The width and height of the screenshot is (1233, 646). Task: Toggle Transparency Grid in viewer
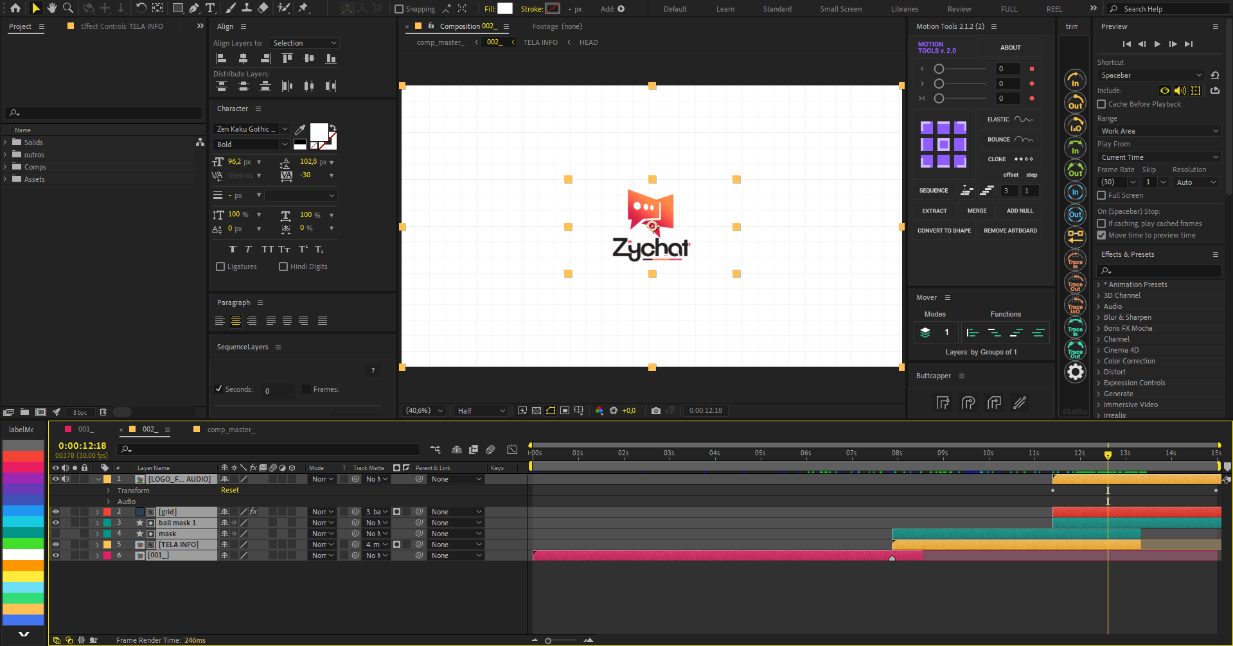click(537, 411)
